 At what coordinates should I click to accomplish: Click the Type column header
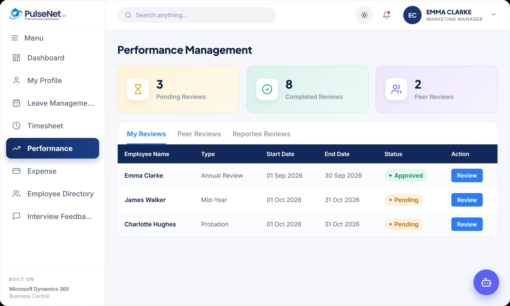208,154
